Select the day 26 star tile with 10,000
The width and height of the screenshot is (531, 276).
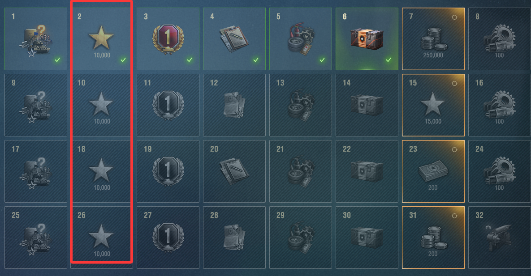pos(102,238)
